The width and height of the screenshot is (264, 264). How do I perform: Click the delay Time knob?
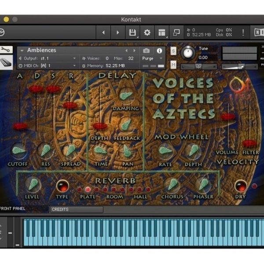(x=100, y=150)
